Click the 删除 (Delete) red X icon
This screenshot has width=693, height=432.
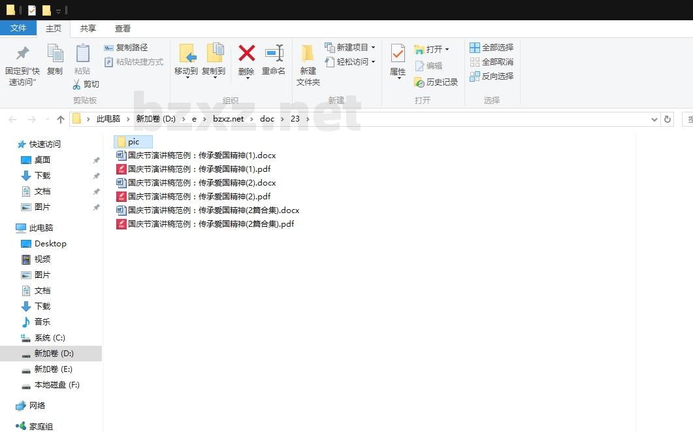click(x=246, y=54)
